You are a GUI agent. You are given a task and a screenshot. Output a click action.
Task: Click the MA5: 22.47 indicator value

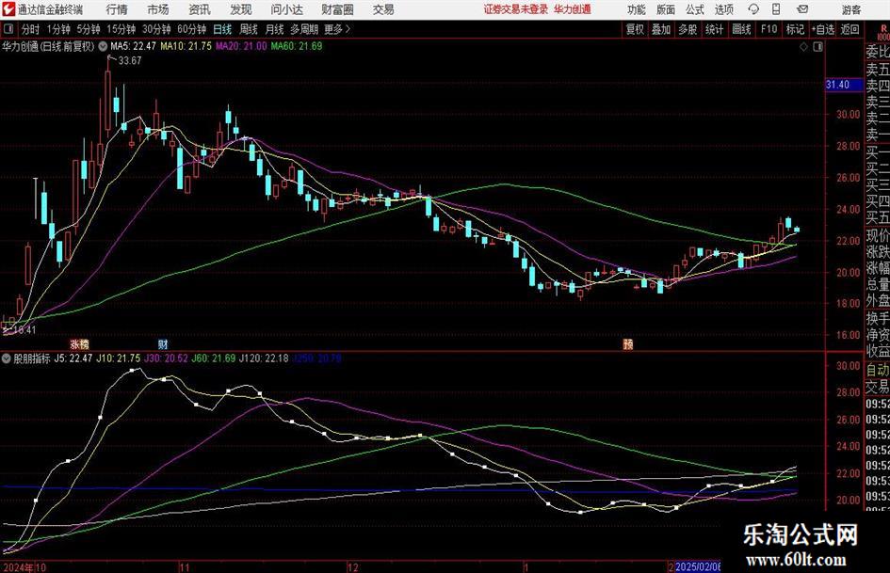[x=133, y=46]
